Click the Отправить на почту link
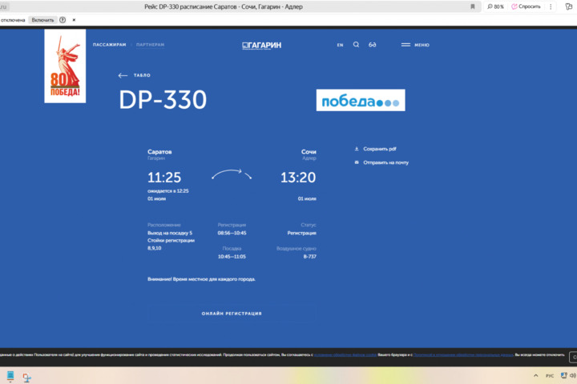The height and width of the screenshot is (384, 577). pos(385,162)
